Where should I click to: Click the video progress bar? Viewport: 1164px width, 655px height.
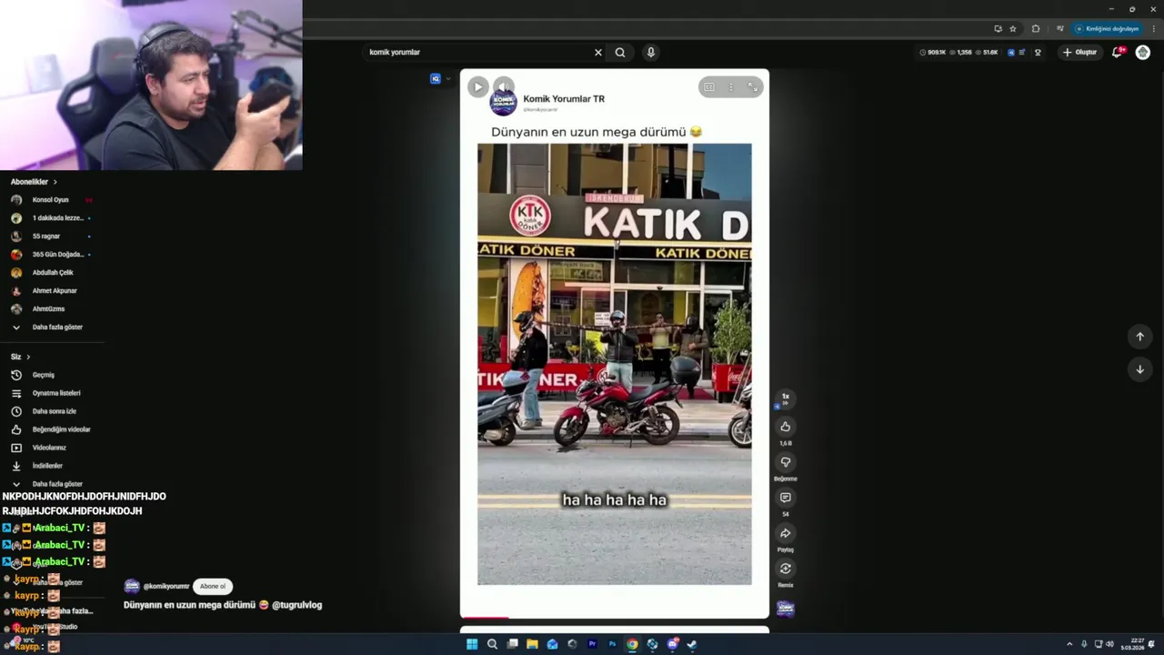615,617
